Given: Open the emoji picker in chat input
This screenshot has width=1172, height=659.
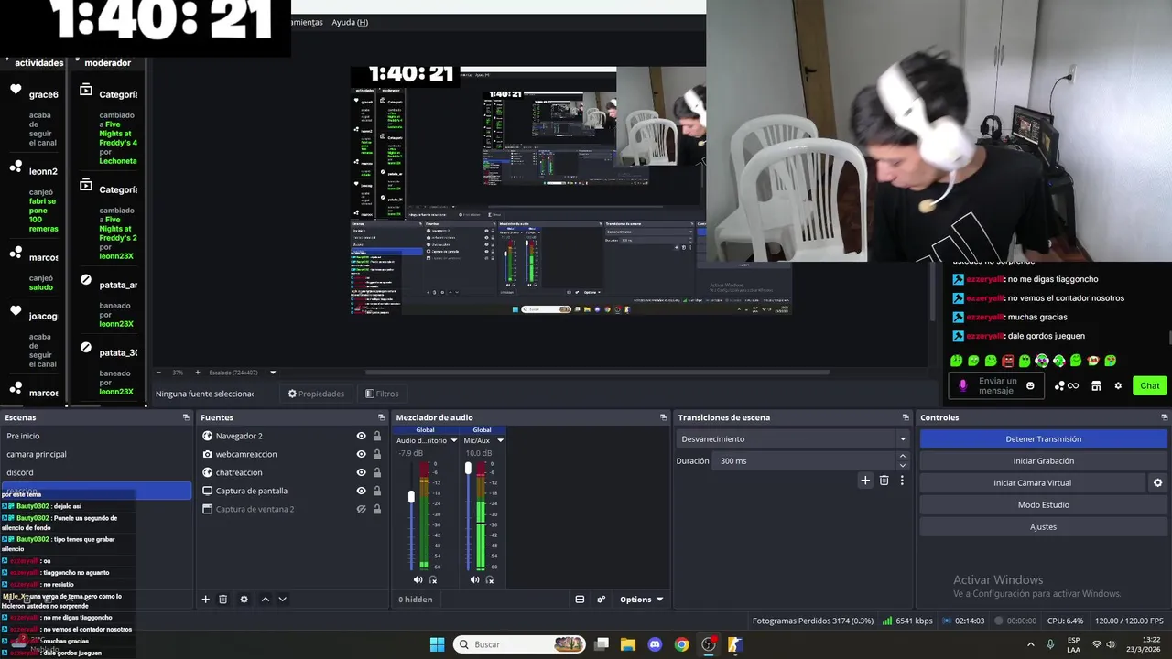Looking at the screenshot, I should pos(1030,385).
